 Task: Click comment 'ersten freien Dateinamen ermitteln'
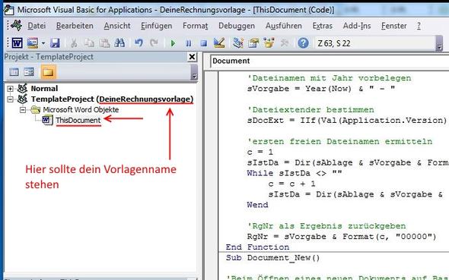coord(339,142)
